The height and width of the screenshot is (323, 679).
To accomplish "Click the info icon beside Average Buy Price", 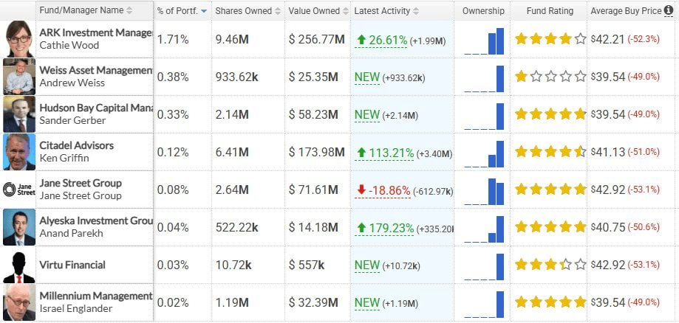I will 668,11.
